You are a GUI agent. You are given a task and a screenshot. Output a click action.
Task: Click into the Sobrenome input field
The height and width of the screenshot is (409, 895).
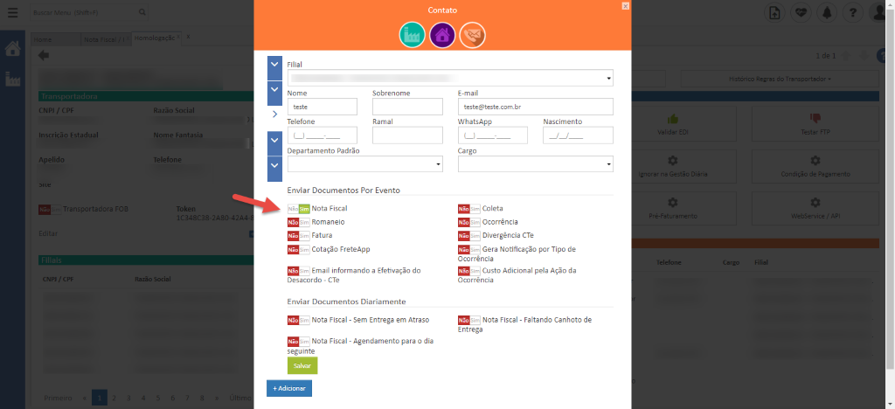(407, 107)
